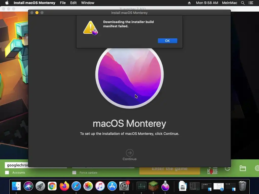The height and width of the screenshot is (194, 259).
Task: Open the minimized dark window right of the document stack
Action: coord(195,186)
